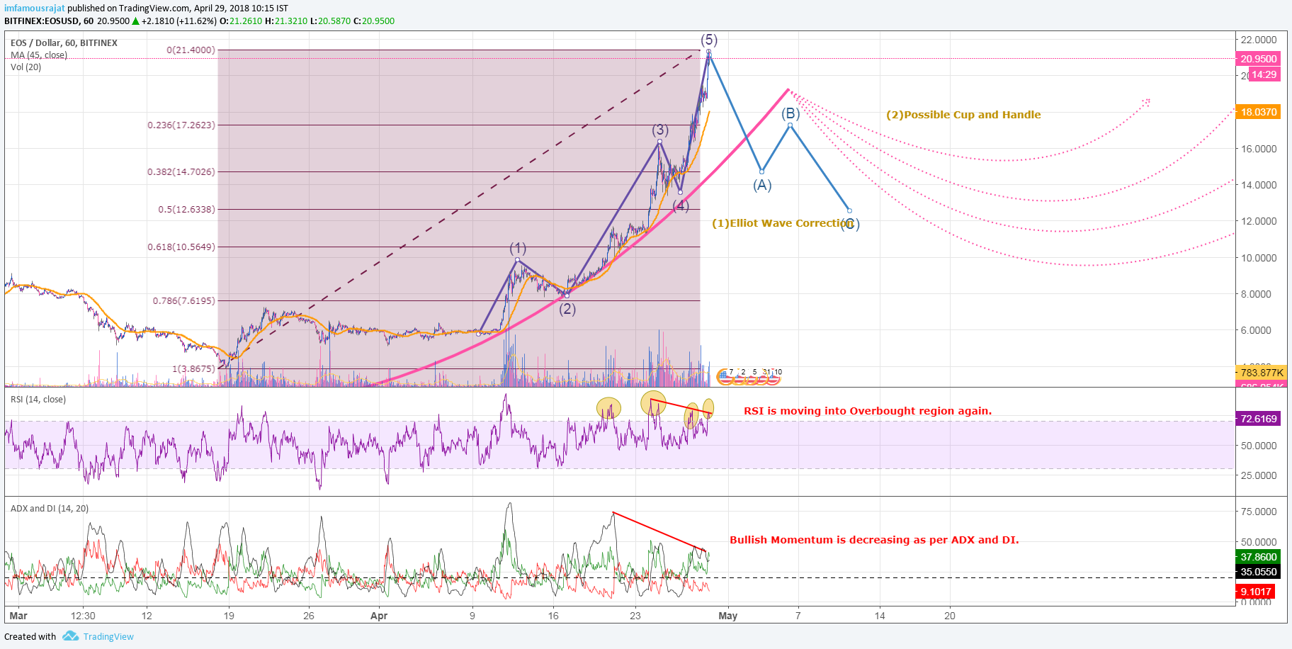Click the pink 20.9500 price label
1292x649 pixels.
tap(1259, 59)
